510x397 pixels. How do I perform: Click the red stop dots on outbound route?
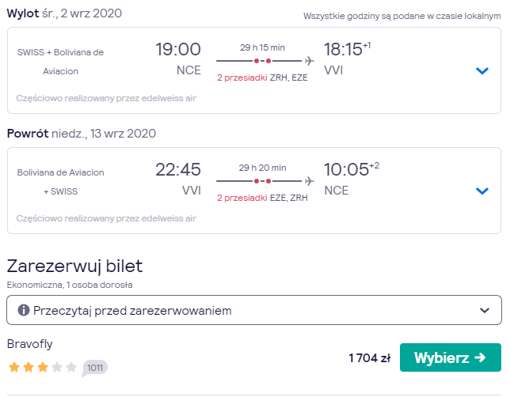[262, 61]
